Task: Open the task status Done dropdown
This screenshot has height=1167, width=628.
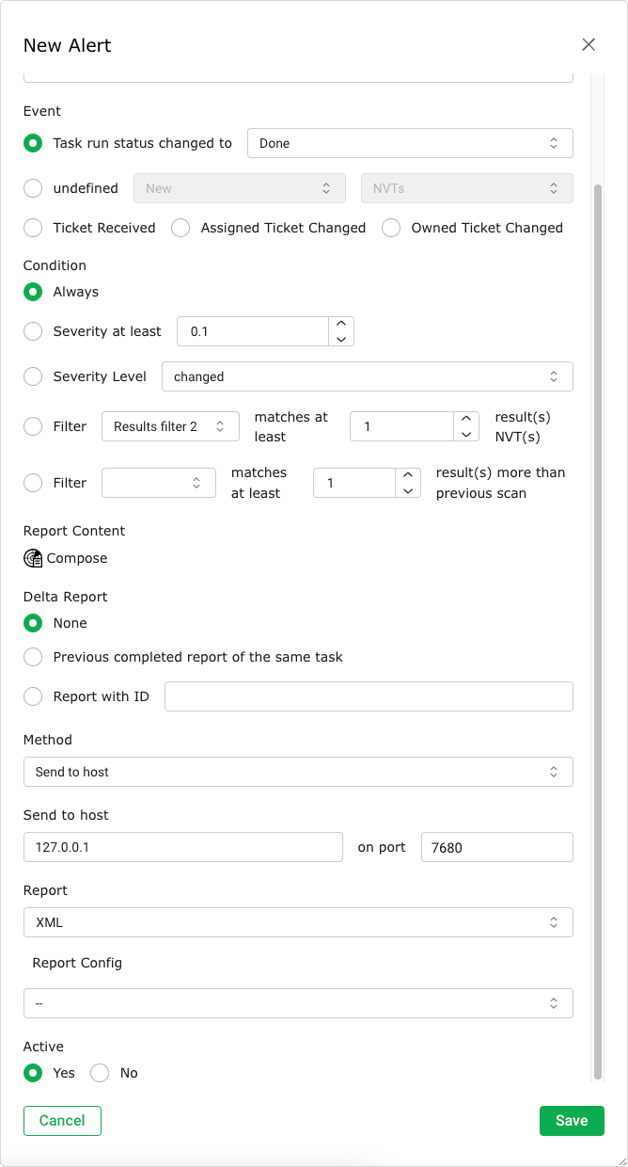Action: click(x=410, y=143)
